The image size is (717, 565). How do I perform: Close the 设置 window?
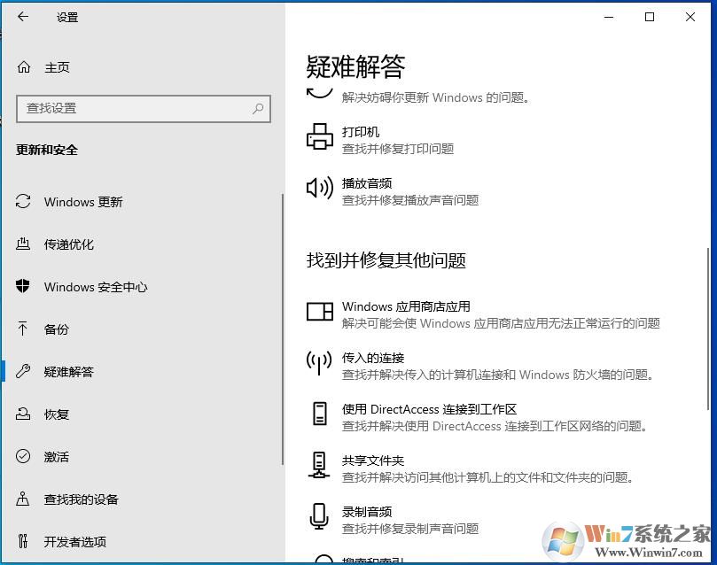(x=690, y=17)
